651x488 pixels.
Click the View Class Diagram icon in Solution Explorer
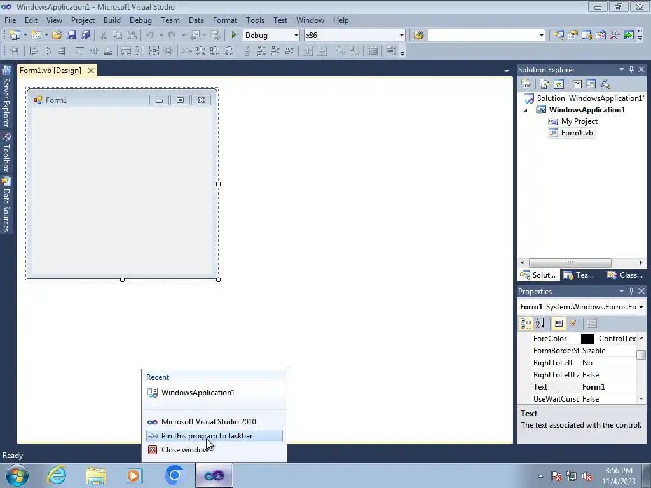pyautogui.click(x=605, y=85)
